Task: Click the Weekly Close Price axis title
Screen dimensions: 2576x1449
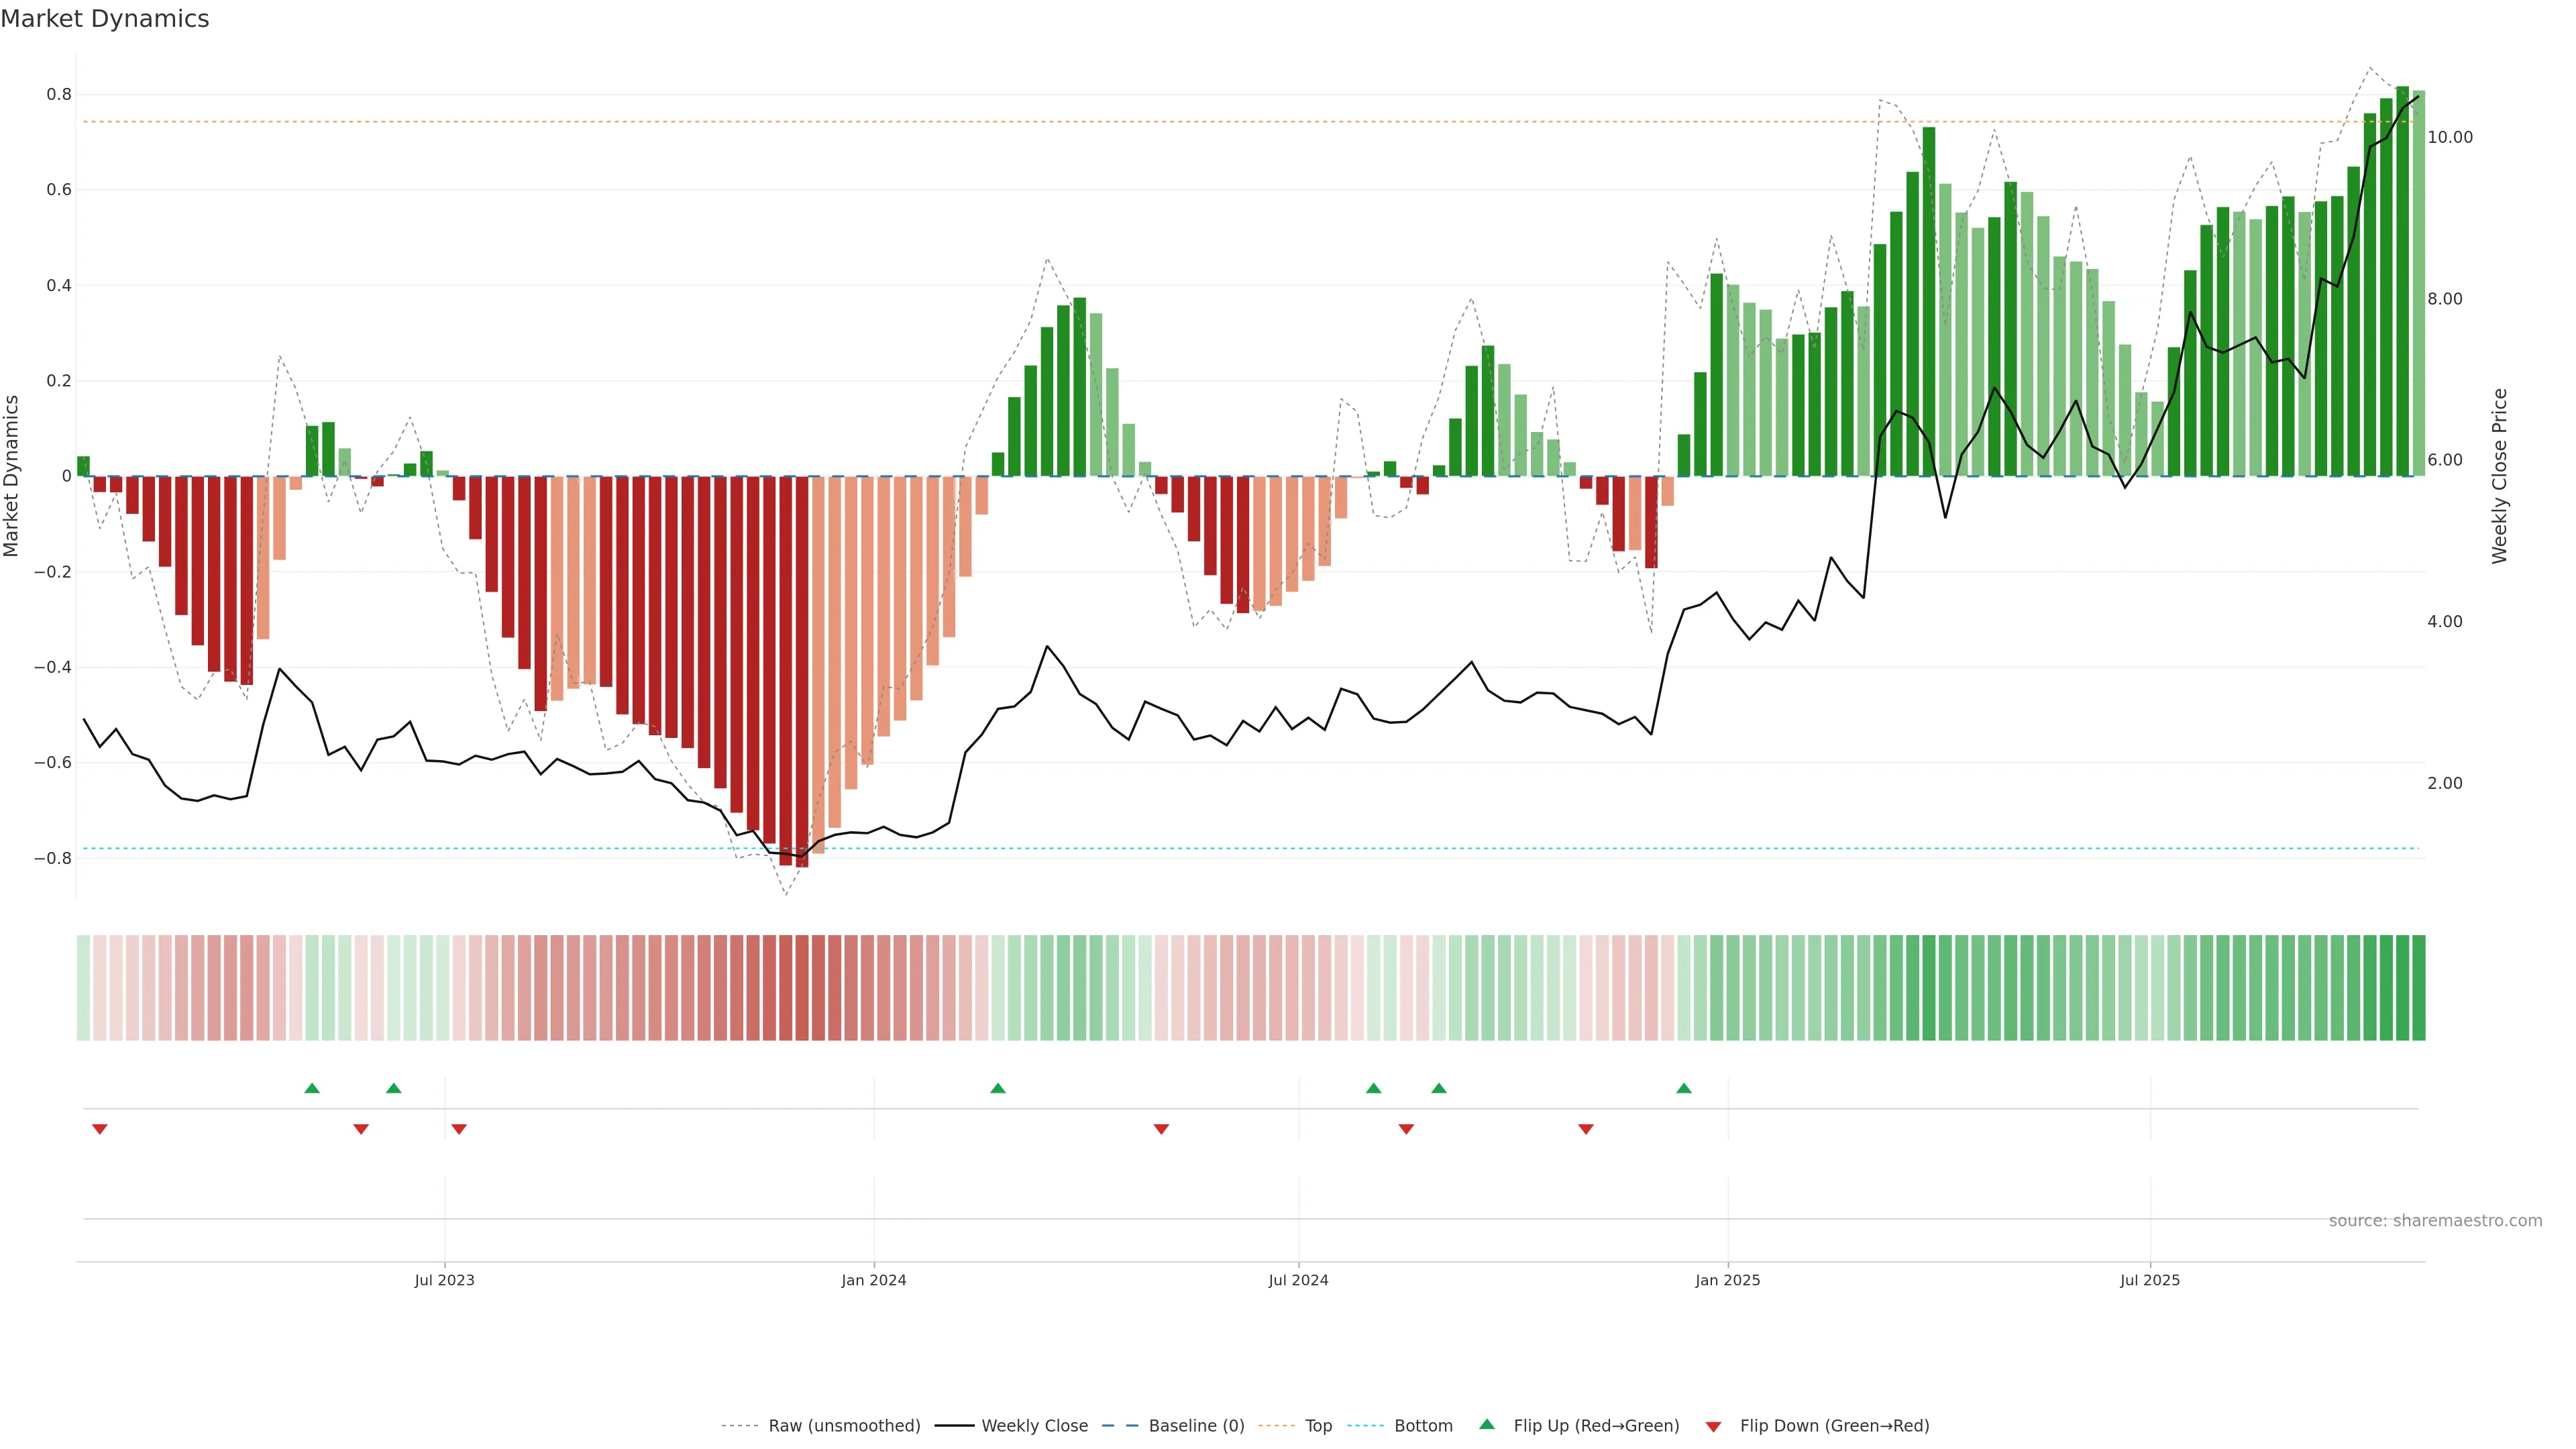Action: pyautogui.click(x=2499, y=476)
